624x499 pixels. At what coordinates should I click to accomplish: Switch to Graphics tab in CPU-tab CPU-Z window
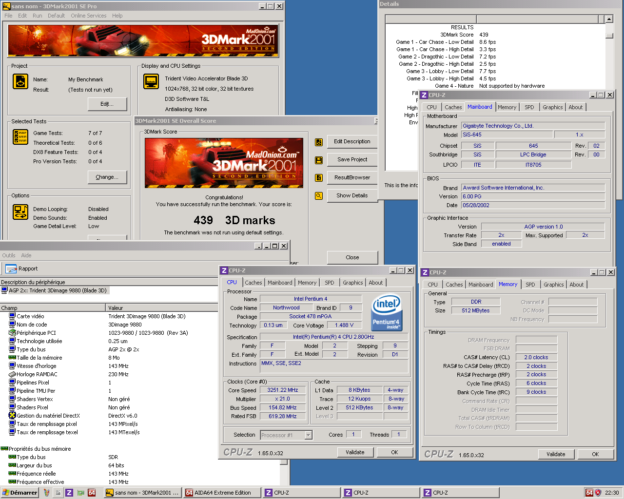click(x=353, y=283)
